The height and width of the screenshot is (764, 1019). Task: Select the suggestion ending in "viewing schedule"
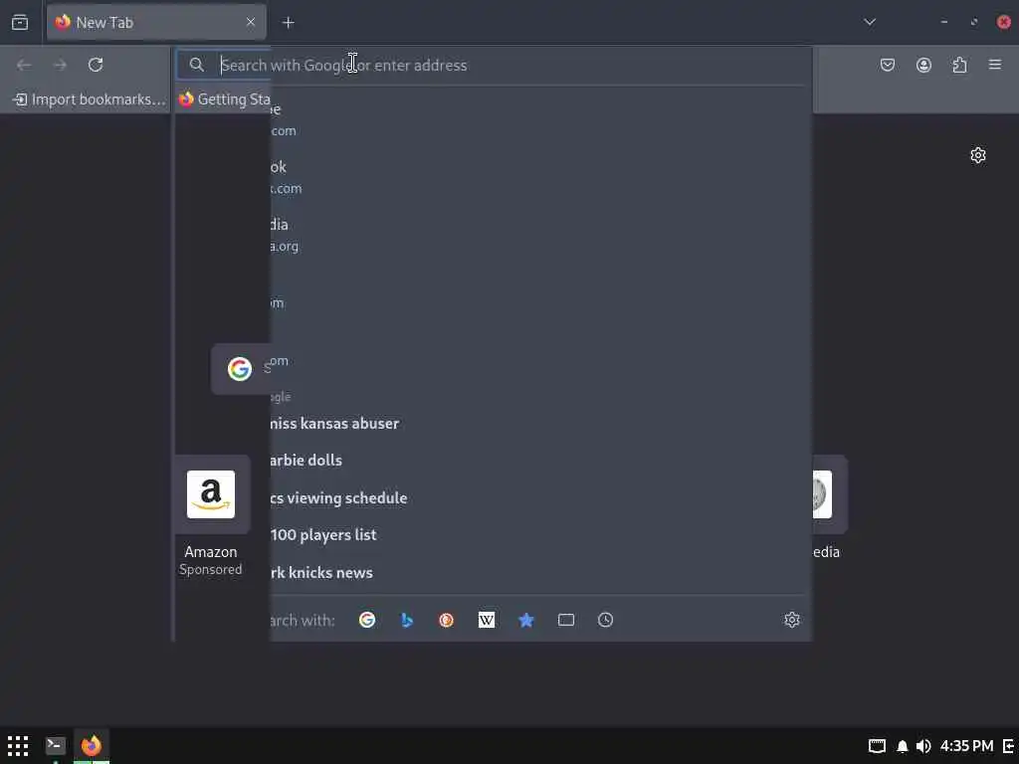[x=540, y=498]
